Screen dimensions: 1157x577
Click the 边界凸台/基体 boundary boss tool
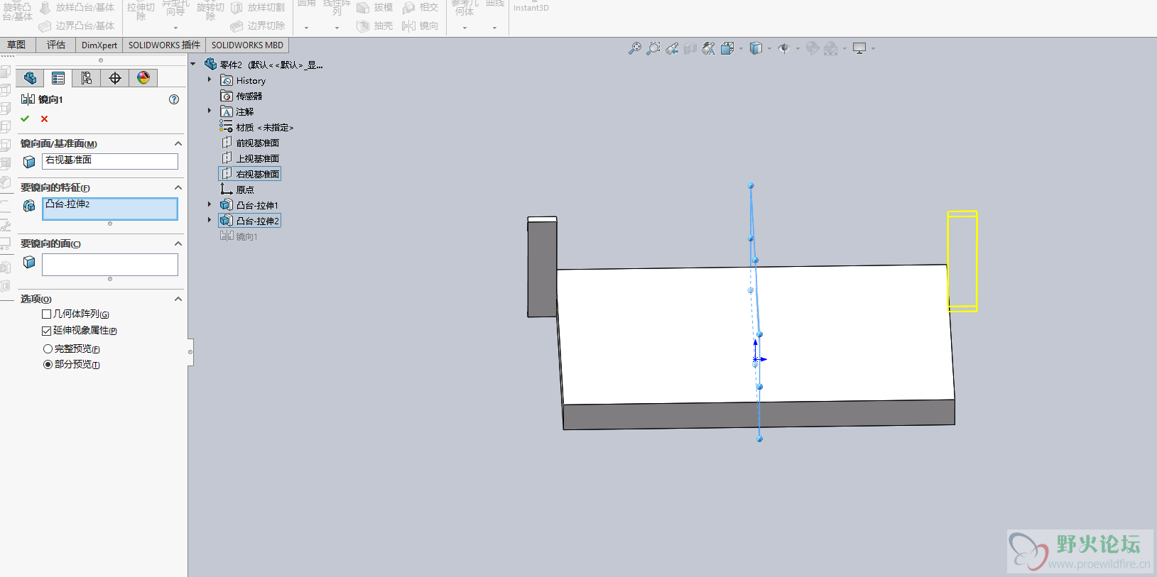point(77,26)
